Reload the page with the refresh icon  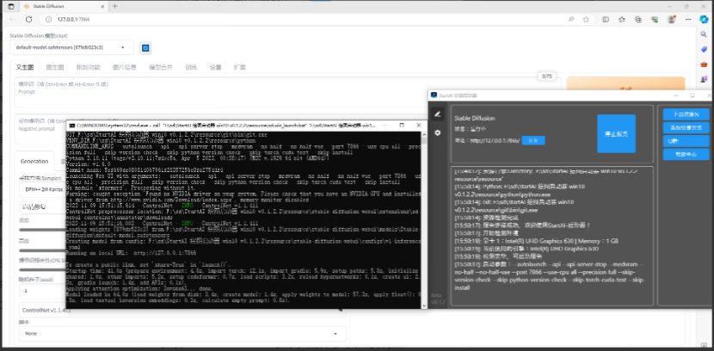(x=28, y=19)
